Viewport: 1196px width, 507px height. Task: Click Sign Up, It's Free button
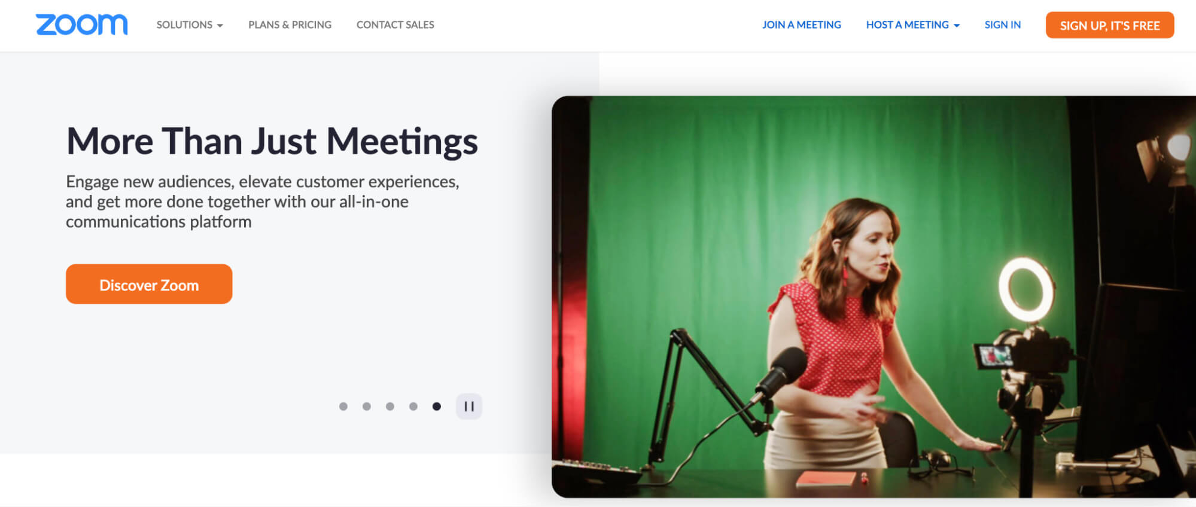(x=1110, y=25)
